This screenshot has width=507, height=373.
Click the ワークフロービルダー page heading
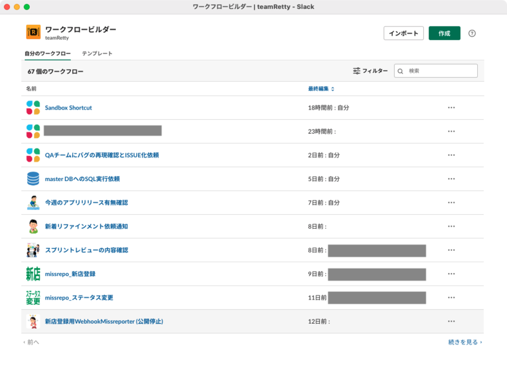[x=80, y=29]
